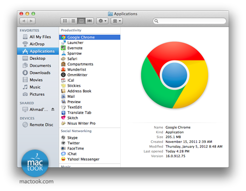246x191 pixels.
Task: Switch to list view in toolbar
Action: point(73,21)
